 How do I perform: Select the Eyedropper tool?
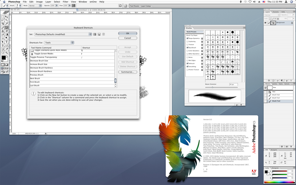7,49
